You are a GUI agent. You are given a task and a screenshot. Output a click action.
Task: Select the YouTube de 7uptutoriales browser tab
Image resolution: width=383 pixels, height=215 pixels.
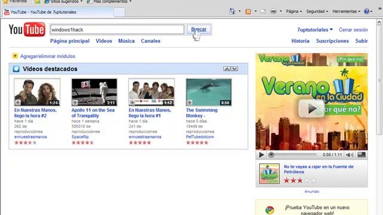coord(58,12)
